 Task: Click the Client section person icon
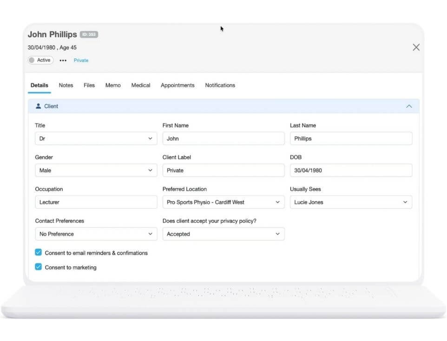coord(38,106)
